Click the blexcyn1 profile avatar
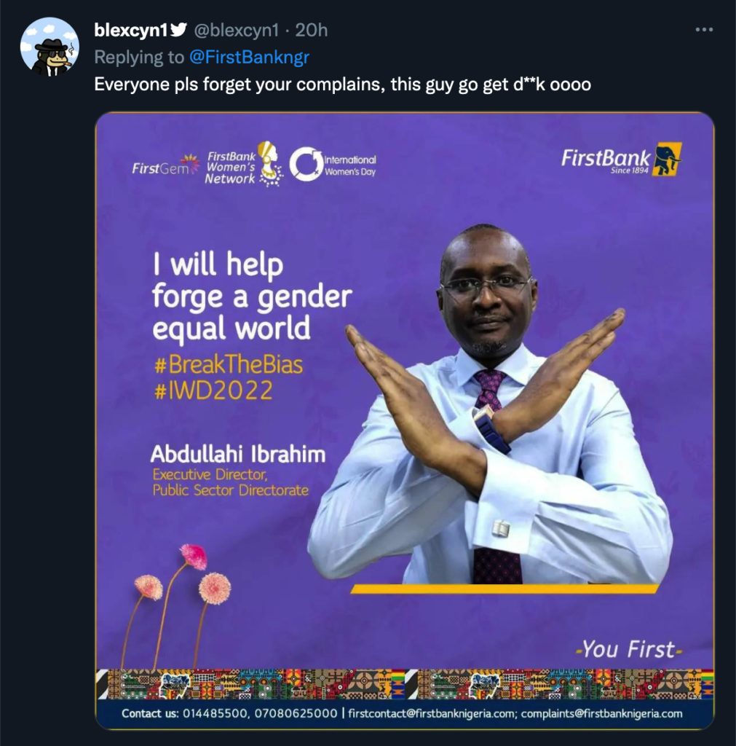The image size is (736, 746). pyautogui.click(x=50, y=47)
